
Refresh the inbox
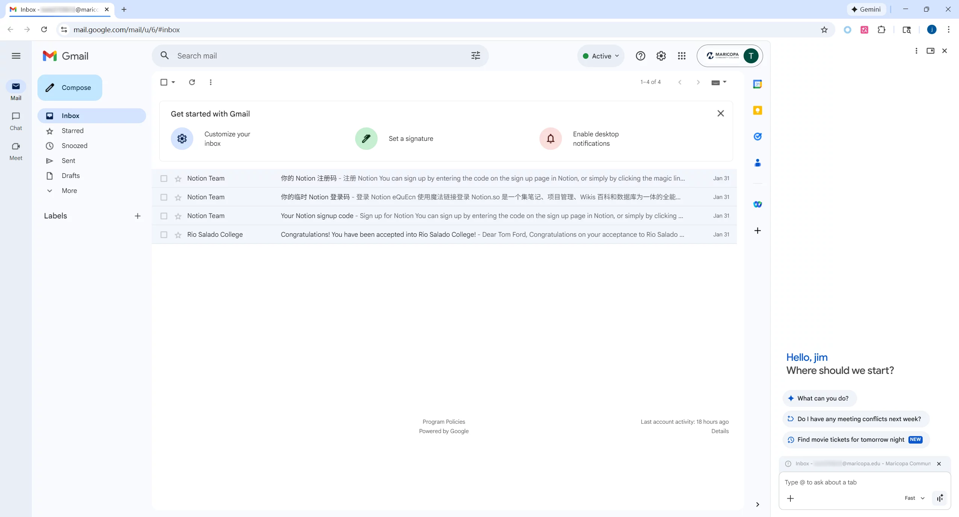(x=192, y=82)
